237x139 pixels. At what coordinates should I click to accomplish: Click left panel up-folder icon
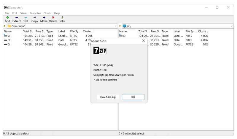click(x=4, y=26)
